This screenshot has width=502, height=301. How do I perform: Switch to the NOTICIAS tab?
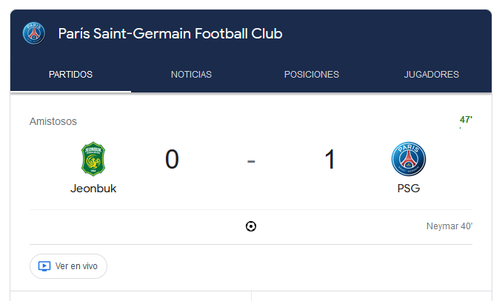pyautogui.click(x=191, y=75)
